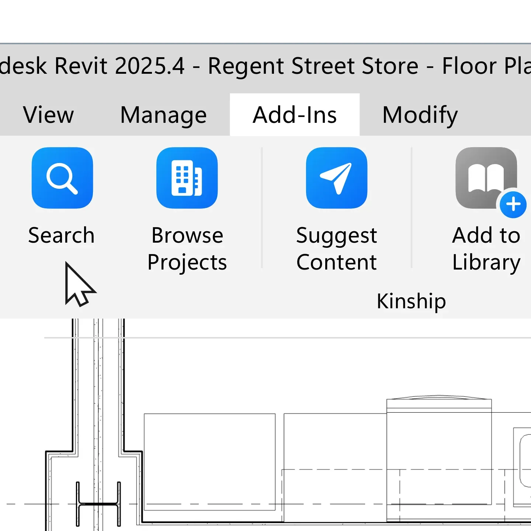Select the left rectangular fixture in the plan

click(x=209, y=462)
